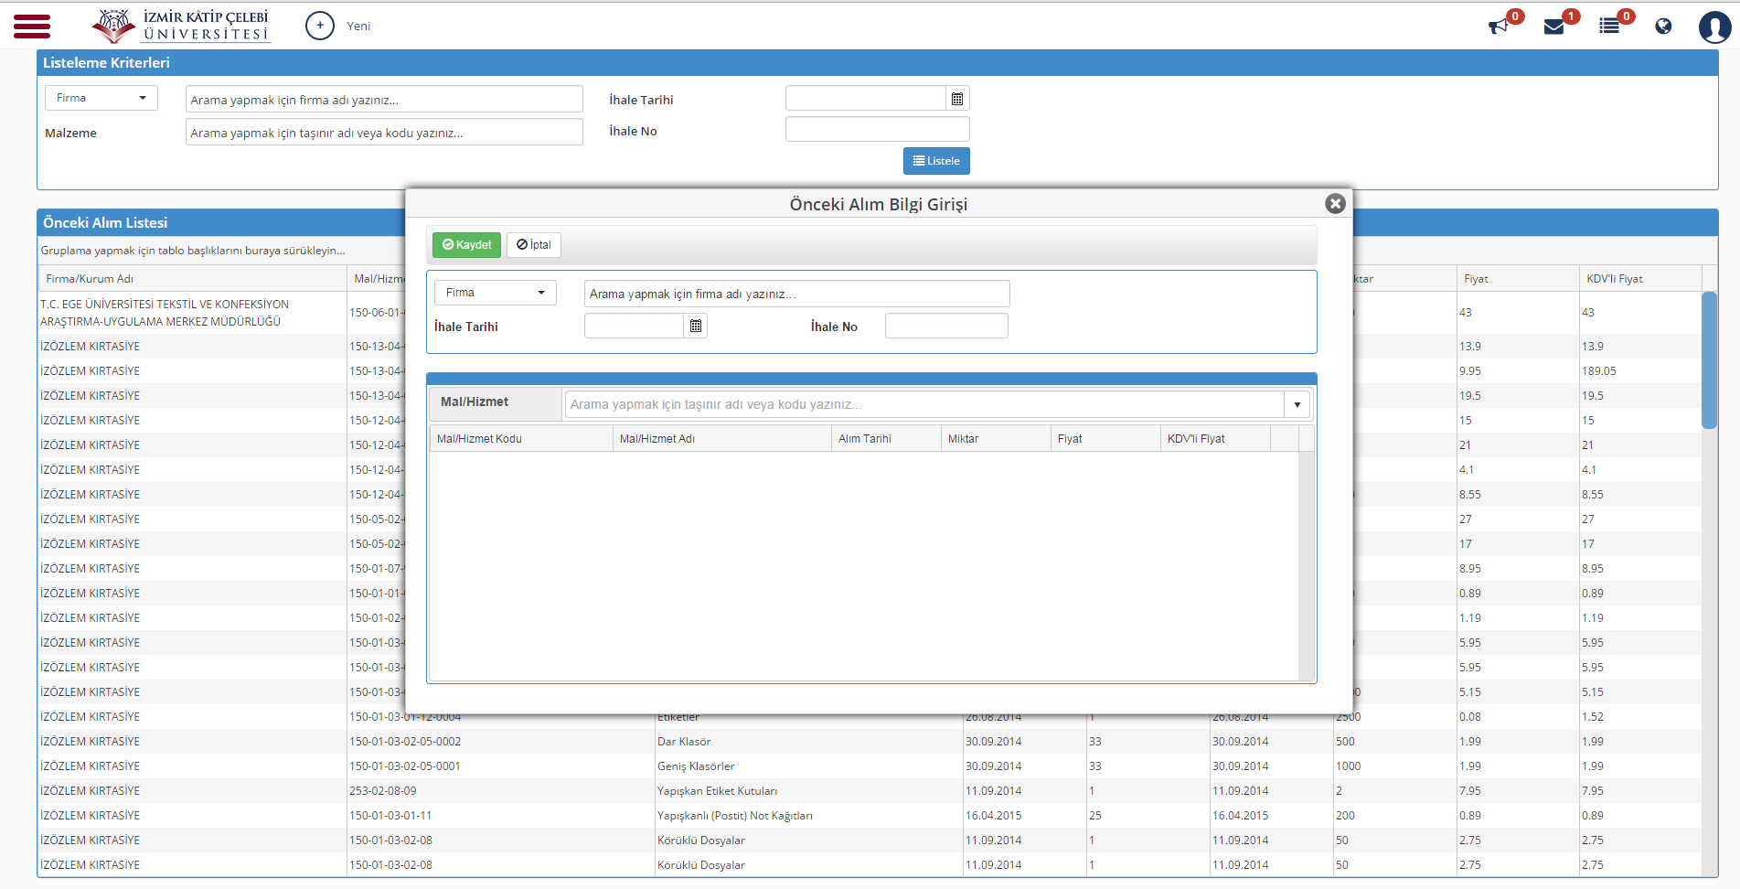This screenshot has width=1740, height=889.
Task: Click the 189.05 KDV'li Fiyat value
Action: [1599, 371]
